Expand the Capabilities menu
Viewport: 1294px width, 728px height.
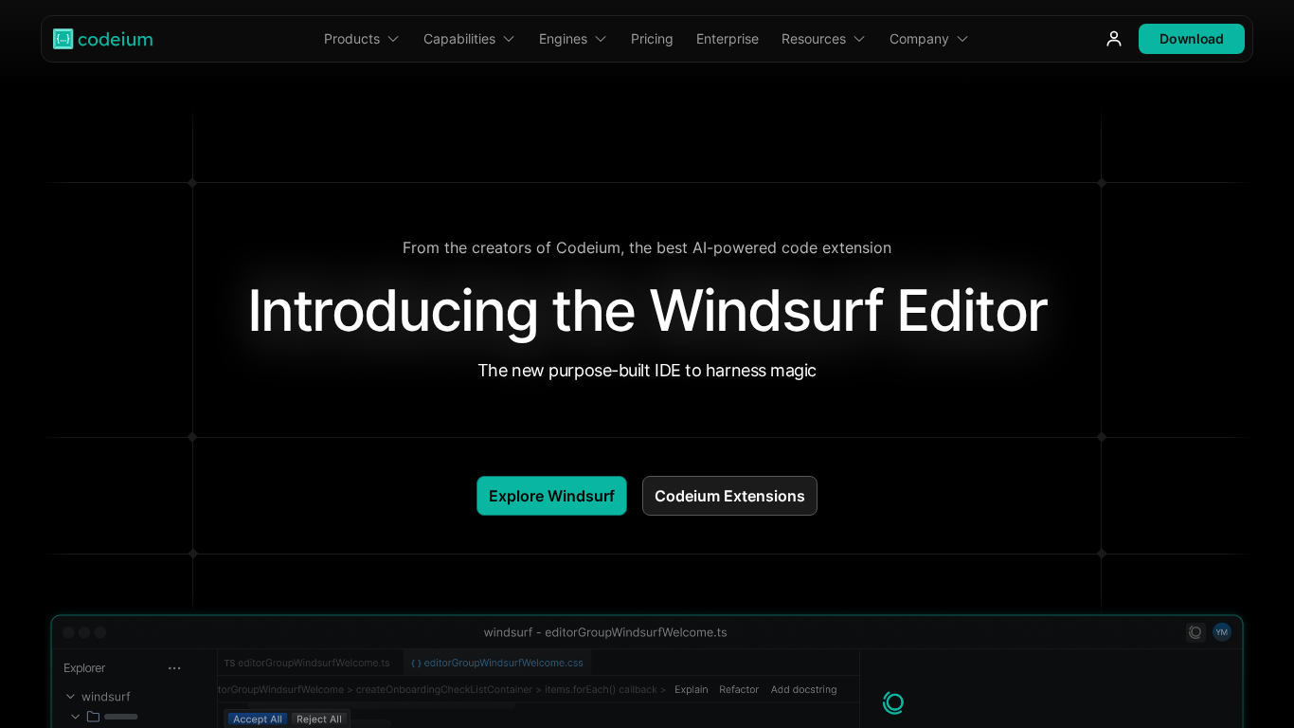[x=469, y=39]
